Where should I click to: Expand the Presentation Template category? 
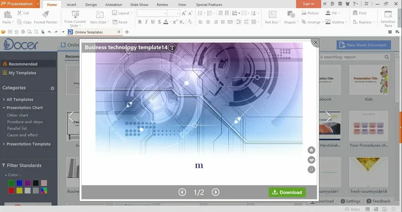(28, 144)
